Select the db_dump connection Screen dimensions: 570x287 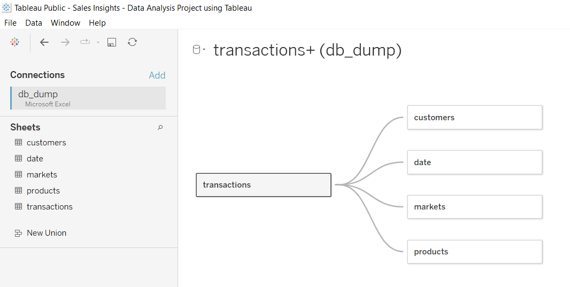[x=88, y=98]
